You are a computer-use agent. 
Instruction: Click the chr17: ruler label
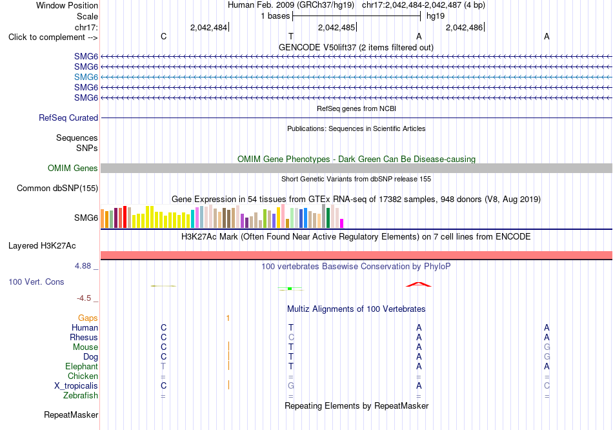(x=86, y=27)
